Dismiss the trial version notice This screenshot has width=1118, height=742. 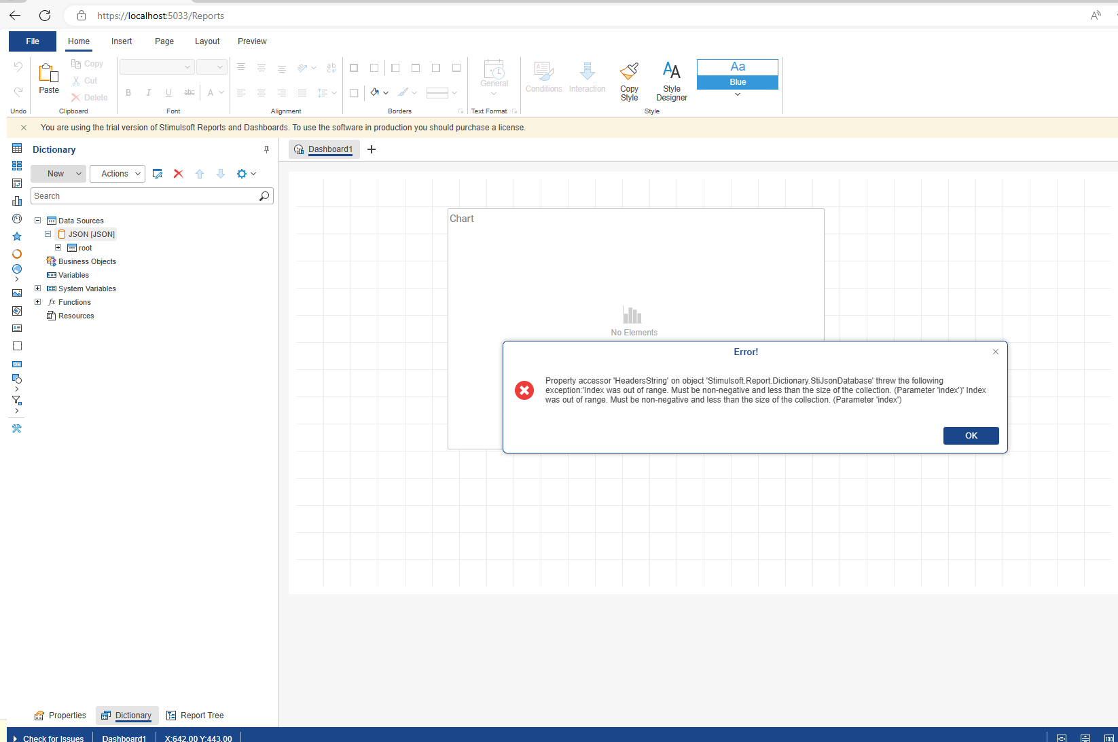point(24,128)
